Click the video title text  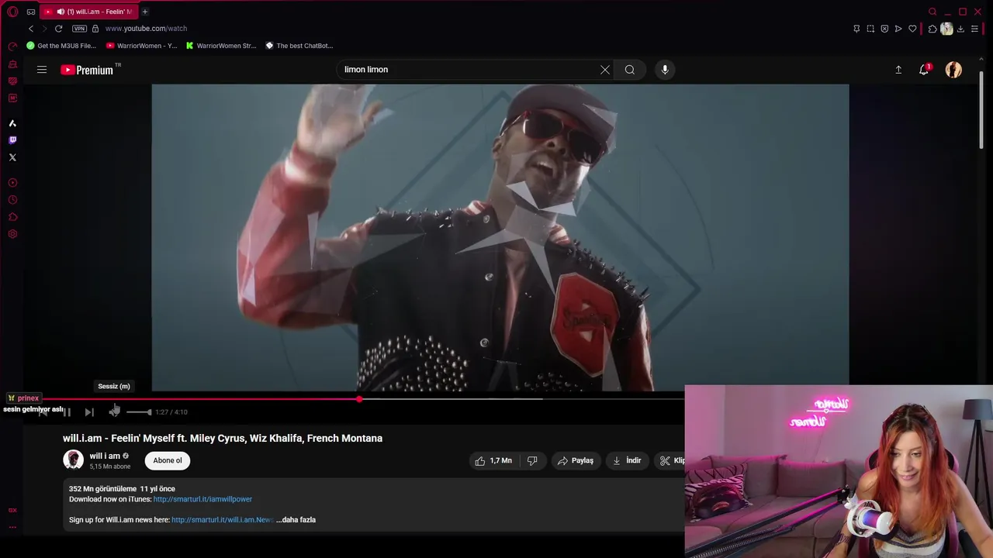tap(223, 438)
